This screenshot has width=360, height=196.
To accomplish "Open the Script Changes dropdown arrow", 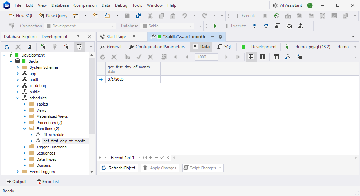I will coord(220,168).
